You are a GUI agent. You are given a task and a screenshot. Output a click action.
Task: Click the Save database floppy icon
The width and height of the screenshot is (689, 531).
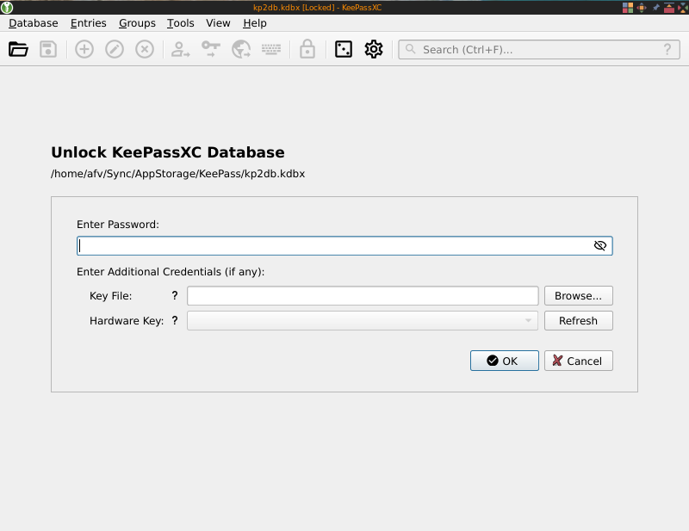[x=48, y=49]
